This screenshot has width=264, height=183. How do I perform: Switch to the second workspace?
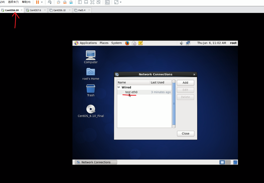[x=228, y=162]
